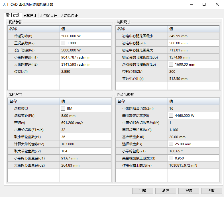Image resolution: width=224 pixels, height=197 pixels.
Task: Click the 传递功率(P) value field 5000.000 W
Action: [85, 36]
